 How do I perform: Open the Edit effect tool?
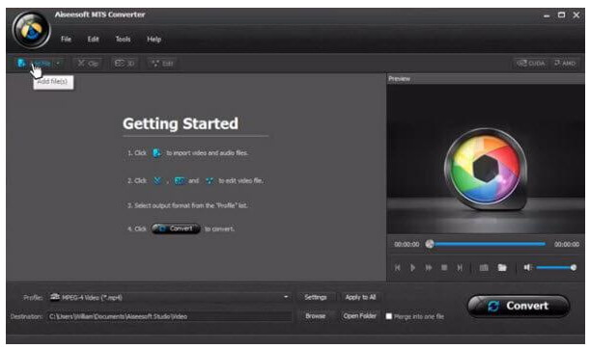pos(162,64)
